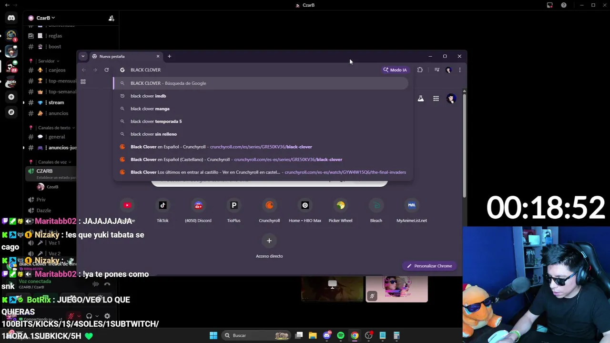This screenshot has width=610, height=343.
Task: Open Spotify from the taskbar
Action: click(x=341, y=335)
